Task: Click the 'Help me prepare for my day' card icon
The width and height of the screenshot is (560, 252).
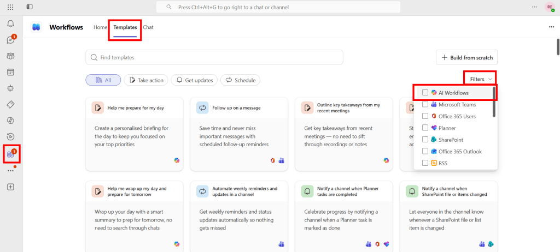Action: point(97,107)
